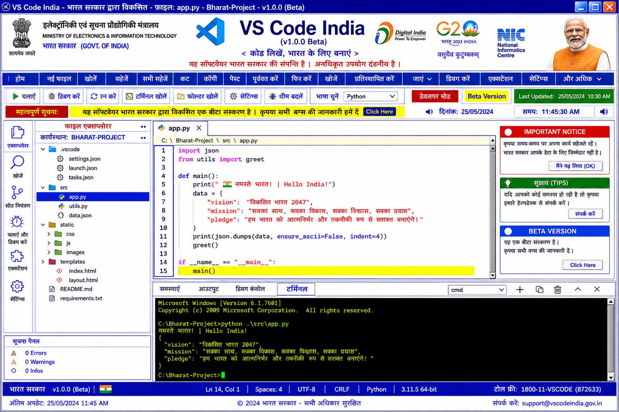This screenshot has width=619, height=412.
Task: Open the जाएं (Go) menu dropdown
Action: (x=422, y=79)
